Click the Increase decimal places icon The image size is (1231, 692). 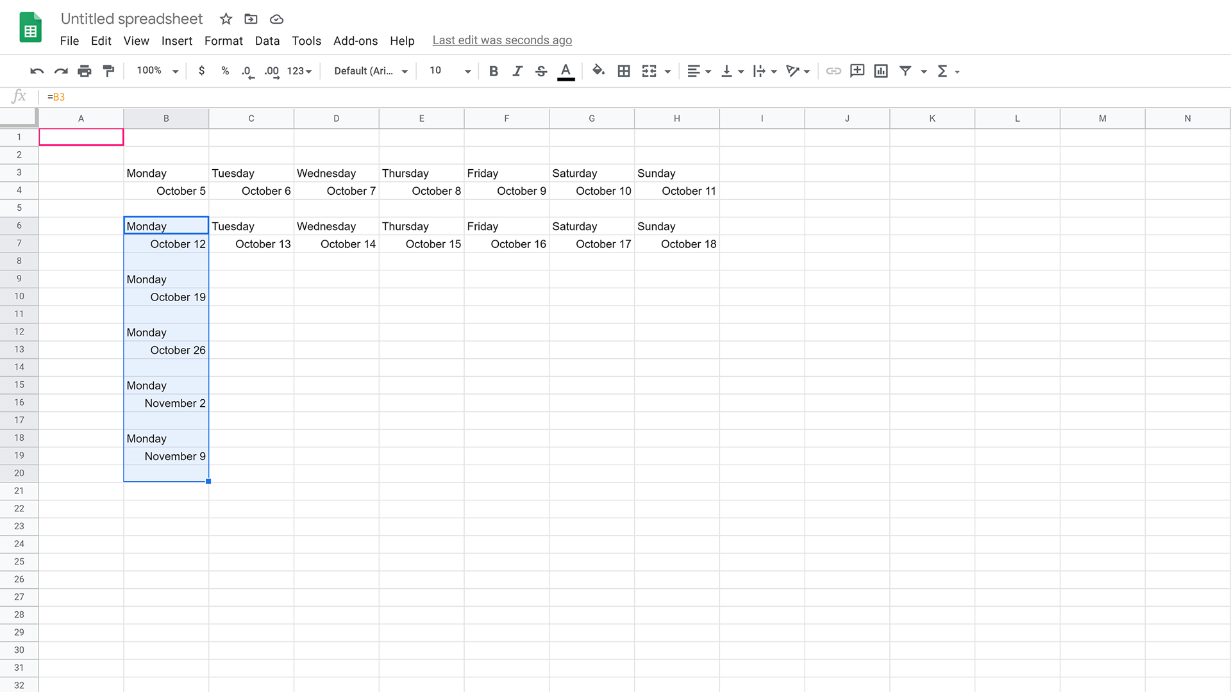point(271,70)
